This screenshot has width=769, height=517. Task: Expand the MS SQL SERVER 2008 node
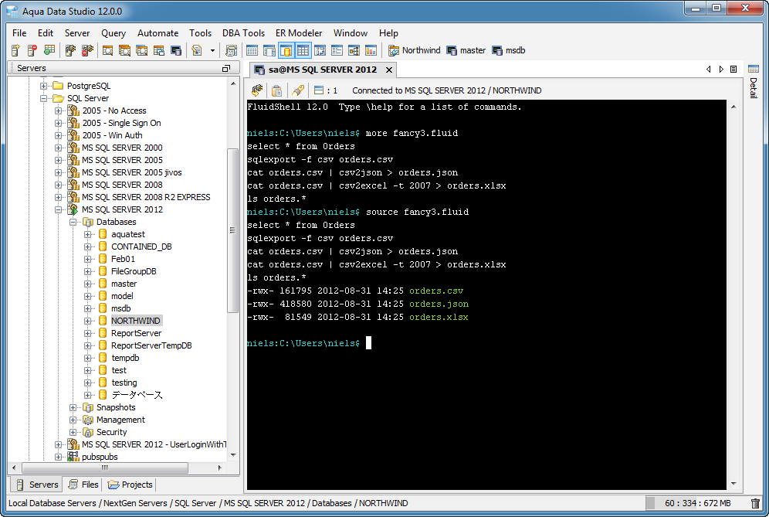[x=59, y=185]
